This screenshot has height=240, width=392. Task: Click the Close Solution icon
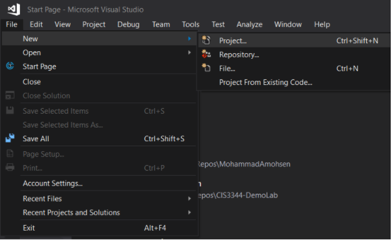click(x=10, y=96)
